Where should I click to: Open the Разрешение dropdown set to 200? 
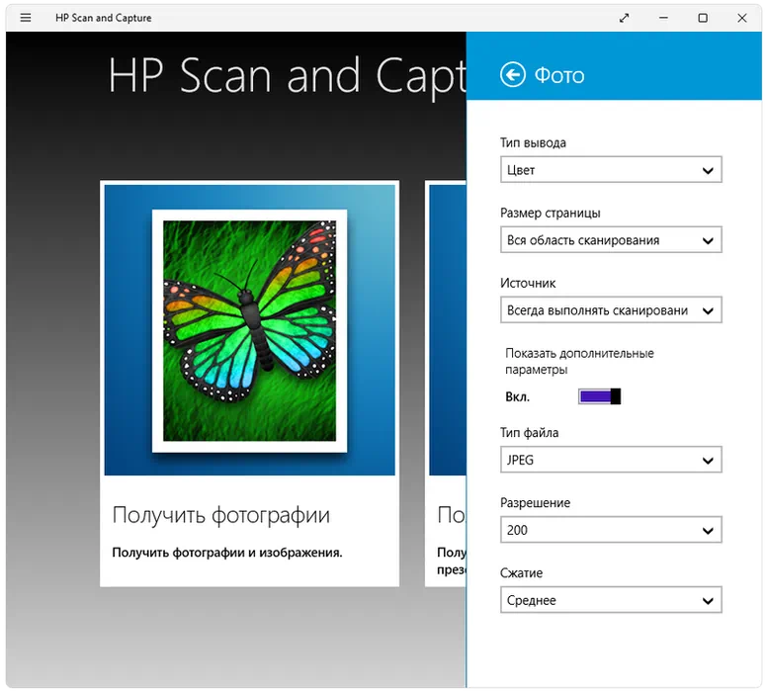tap(611, 530)
